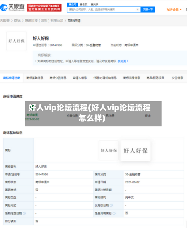This screenshot has height=228, width=187.
Task: Click 国际分类:36-金融物管 in the header
Action: [86, 45]
